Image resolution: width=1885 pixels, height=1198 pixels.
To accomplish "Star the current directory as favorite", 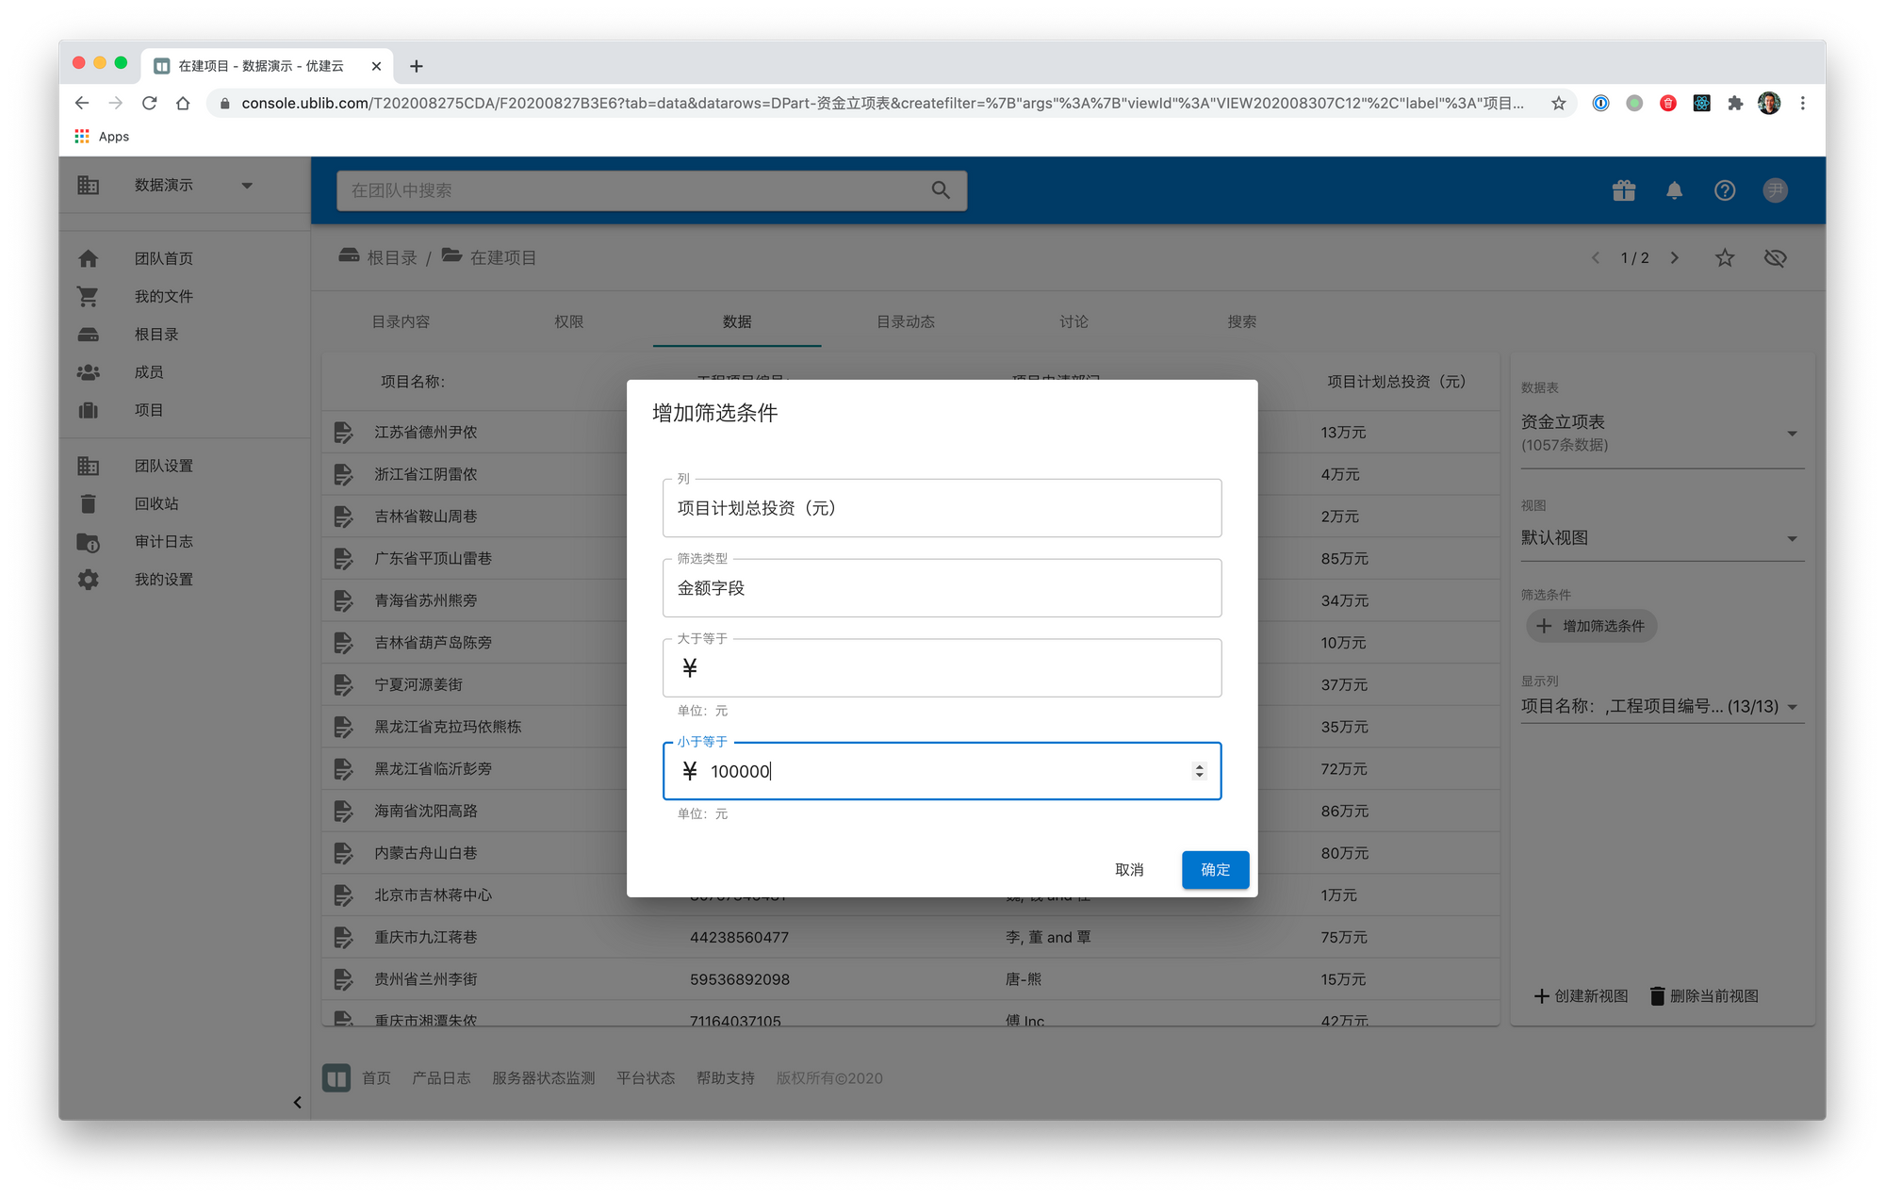I will tap(1724, 257).
